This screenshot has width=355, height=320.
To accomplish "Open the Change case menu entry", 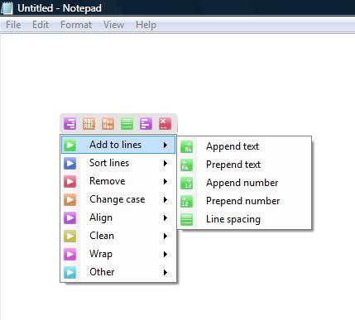I will 118,199.
